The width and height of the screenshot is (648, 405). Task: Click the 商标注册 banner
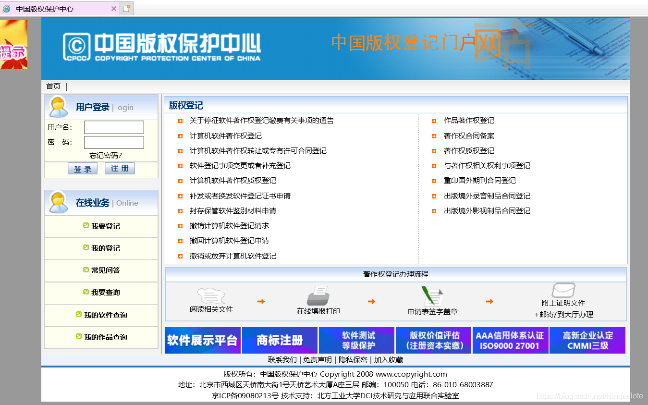(x=280, y=341)
